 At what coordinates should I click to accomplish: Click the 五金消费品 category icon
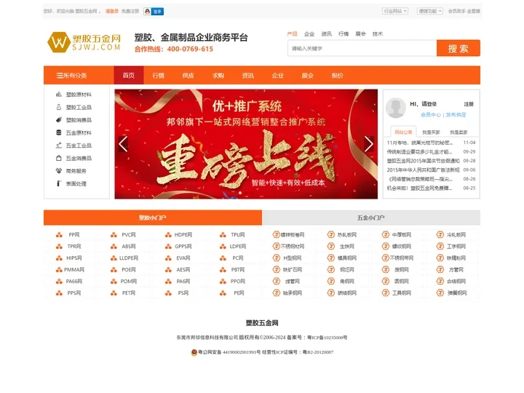(59, 158)
